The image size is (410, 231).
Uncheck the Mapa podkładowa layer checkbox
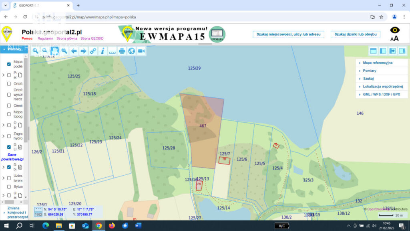pyautogui.click(x=9, y=64)
